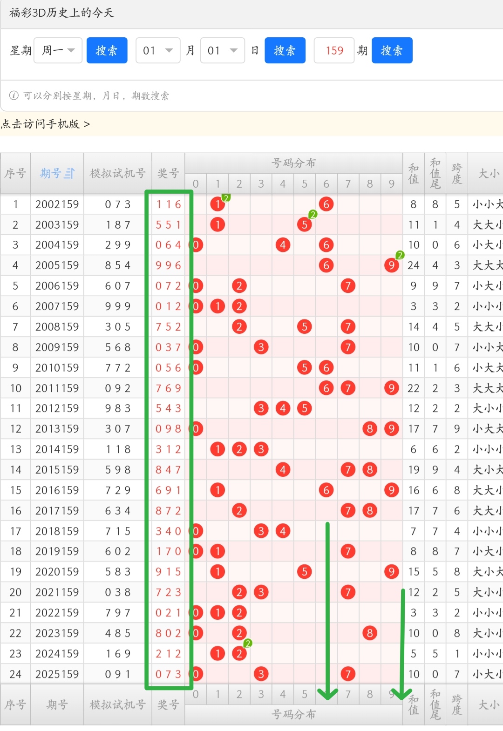Click the bottom 期号 footer header
Viewport: 503px width, 731px height.
click(x=57, y=705)
